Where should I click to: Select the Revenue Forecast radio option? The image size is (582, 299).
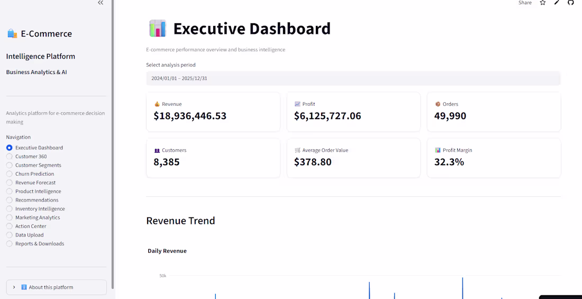10,183
